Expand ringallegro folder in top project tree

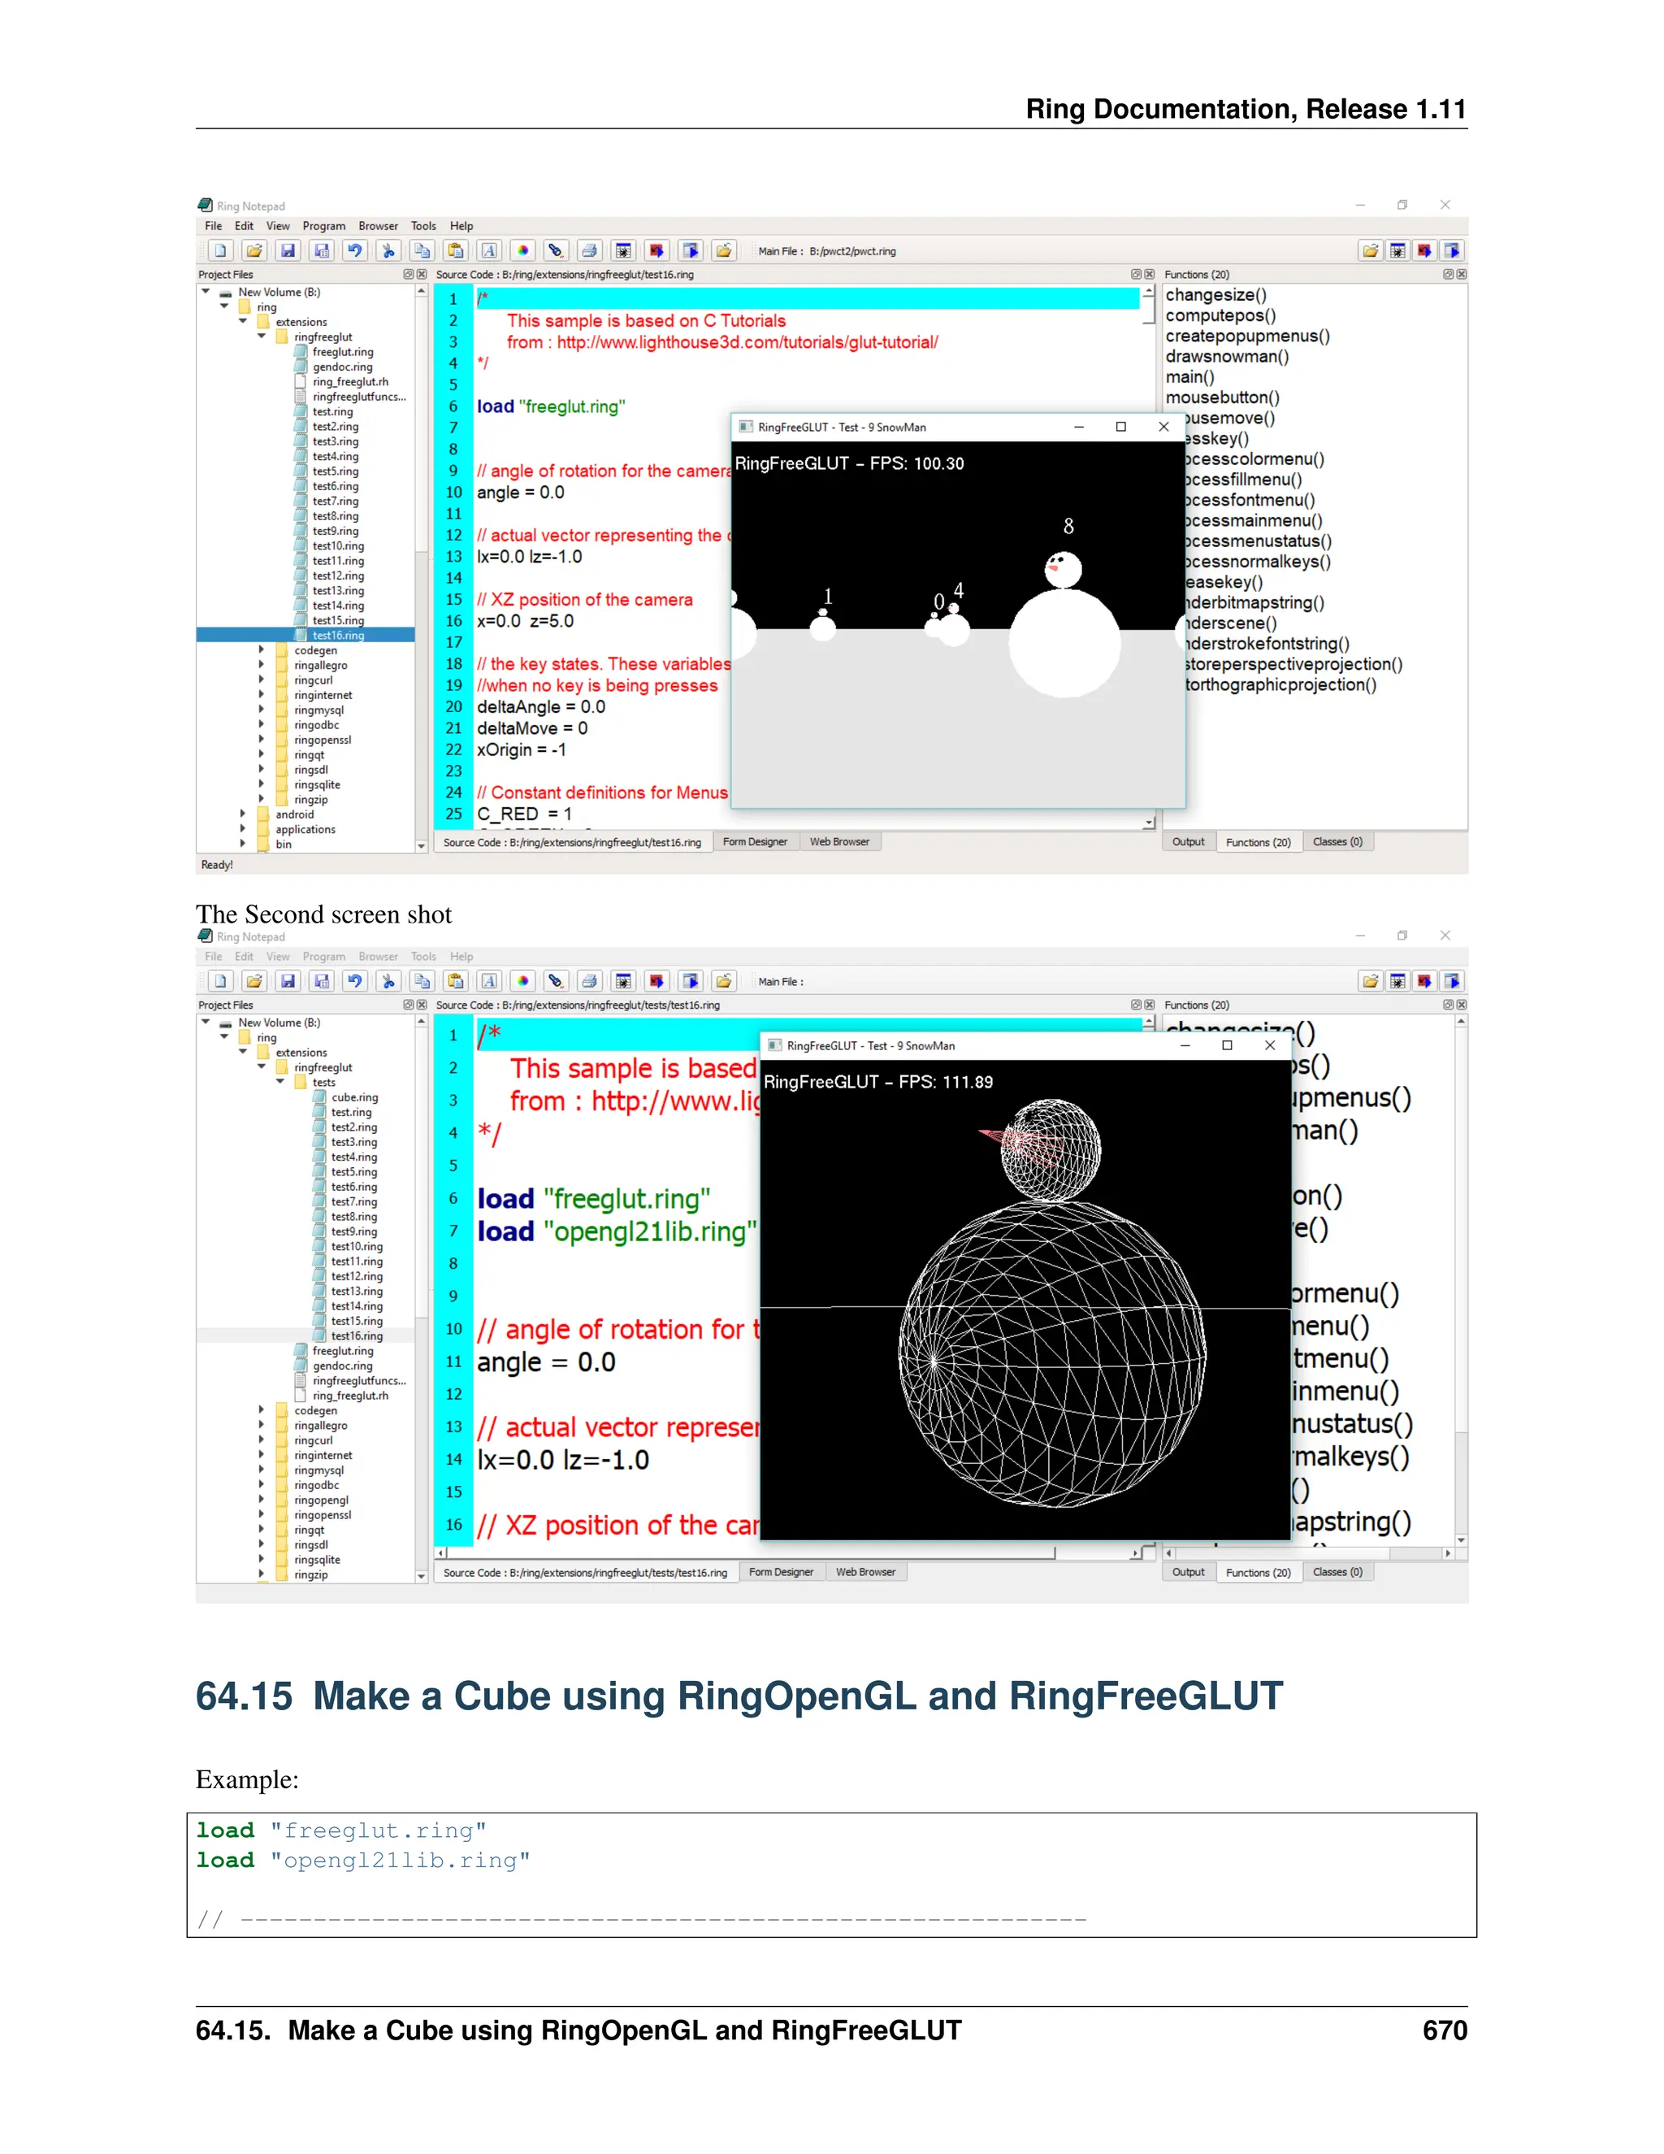click(x=262, y=666)
